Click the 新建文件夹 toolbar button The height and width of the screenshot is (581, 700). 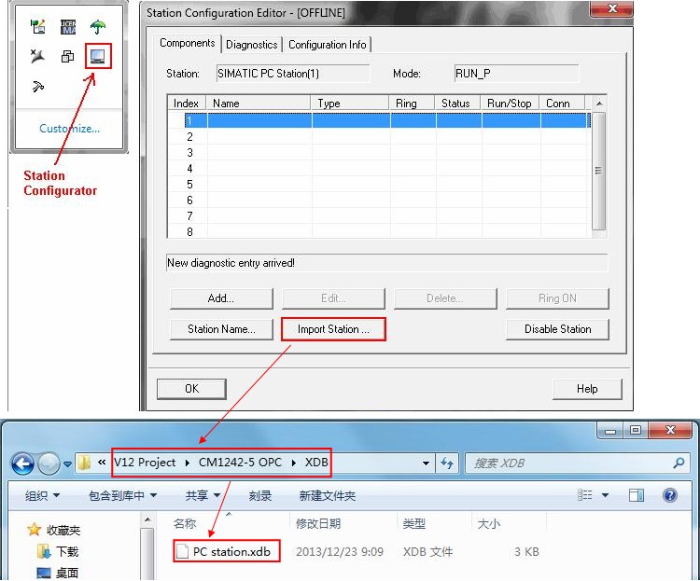pyautogui.click(x=328, y=496)
